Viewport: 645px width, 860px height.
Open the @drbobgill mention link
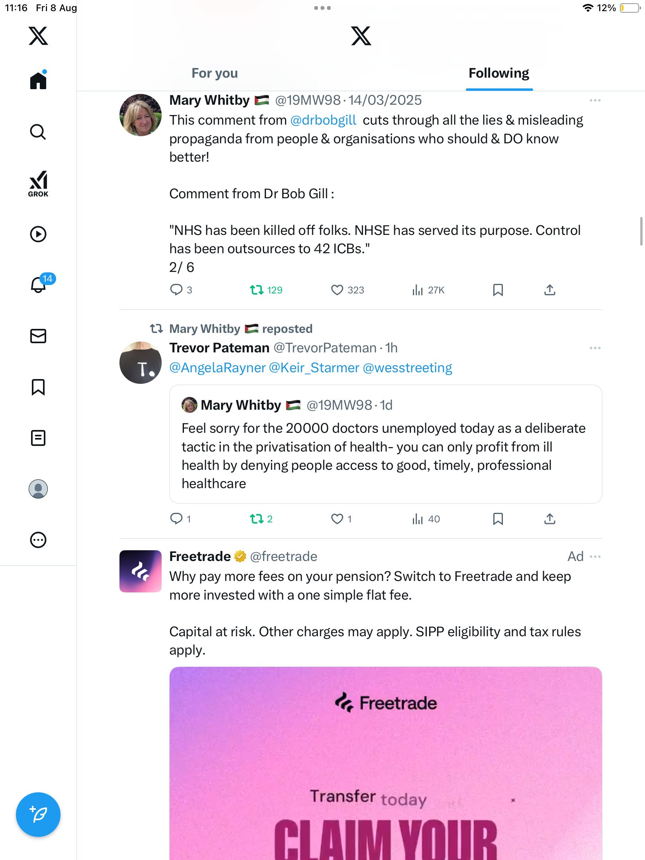(323, 120)
